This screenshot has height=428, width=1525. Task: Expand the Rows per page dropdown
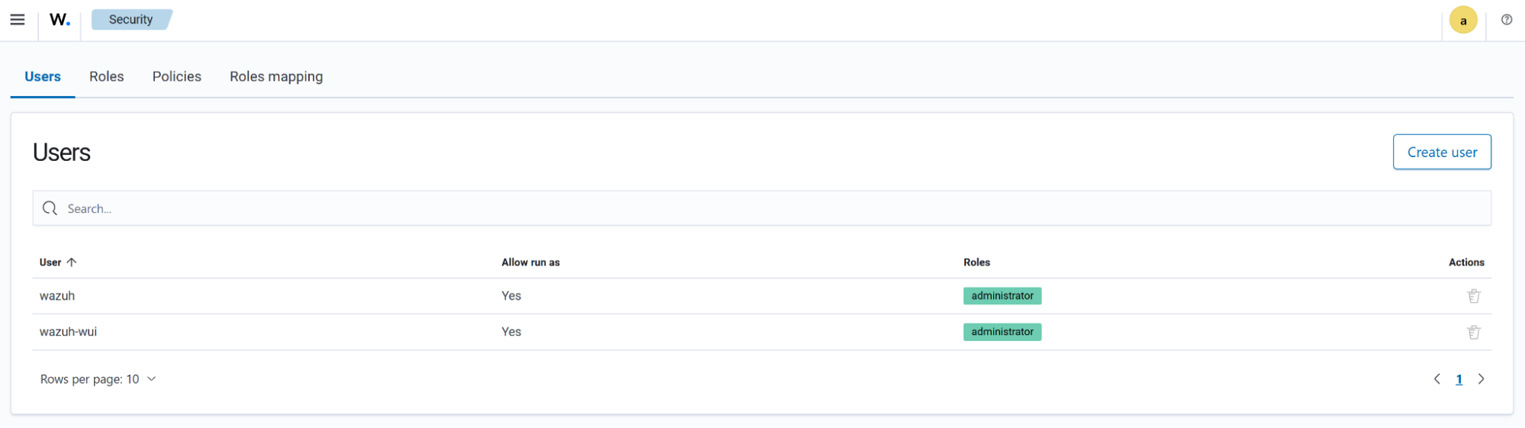(x=98, y=379)
